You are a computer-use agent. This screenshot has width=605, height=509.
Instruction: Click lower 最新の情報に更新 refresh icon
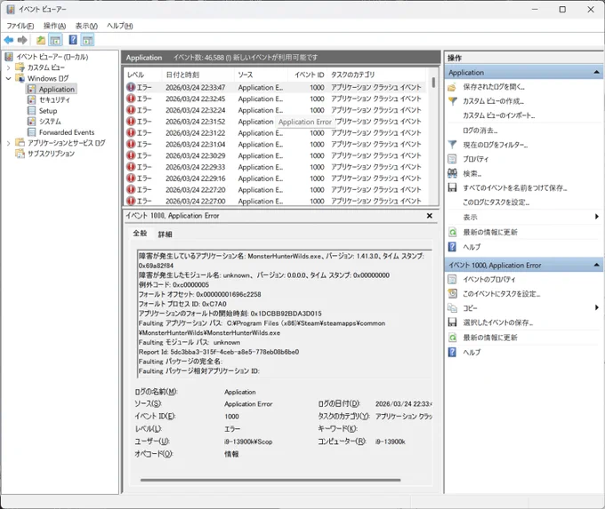452,338
